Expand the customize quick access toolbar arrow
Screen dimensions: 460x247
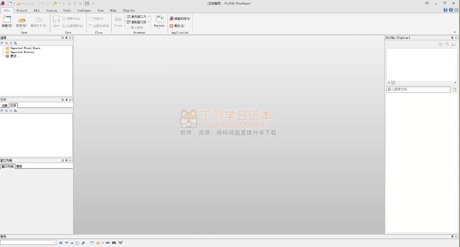click(x=93, y=4)
